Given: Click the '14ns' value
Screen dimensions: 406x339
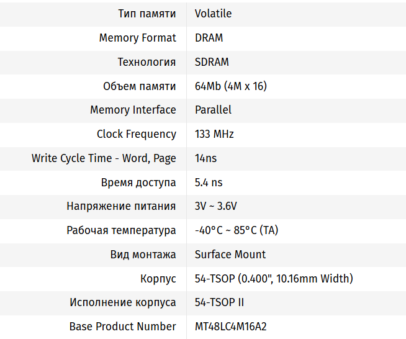Looking at the screenshot, I should [205, 158].
